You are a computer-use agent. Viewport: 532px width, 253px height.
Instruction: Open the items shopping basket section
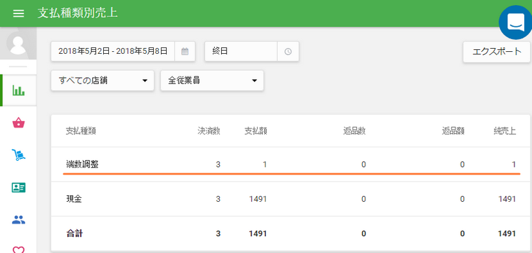click(18, 123)
